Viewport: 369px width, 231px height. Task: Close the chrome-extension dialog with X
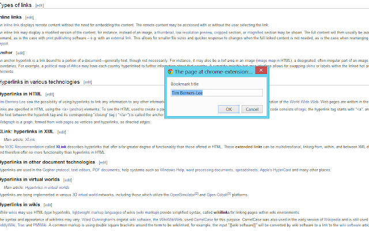[x=261, y=70]
